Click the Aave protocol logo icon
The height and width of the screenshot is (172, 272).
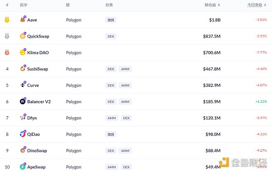pyautogui.click(x=23, y=20)
